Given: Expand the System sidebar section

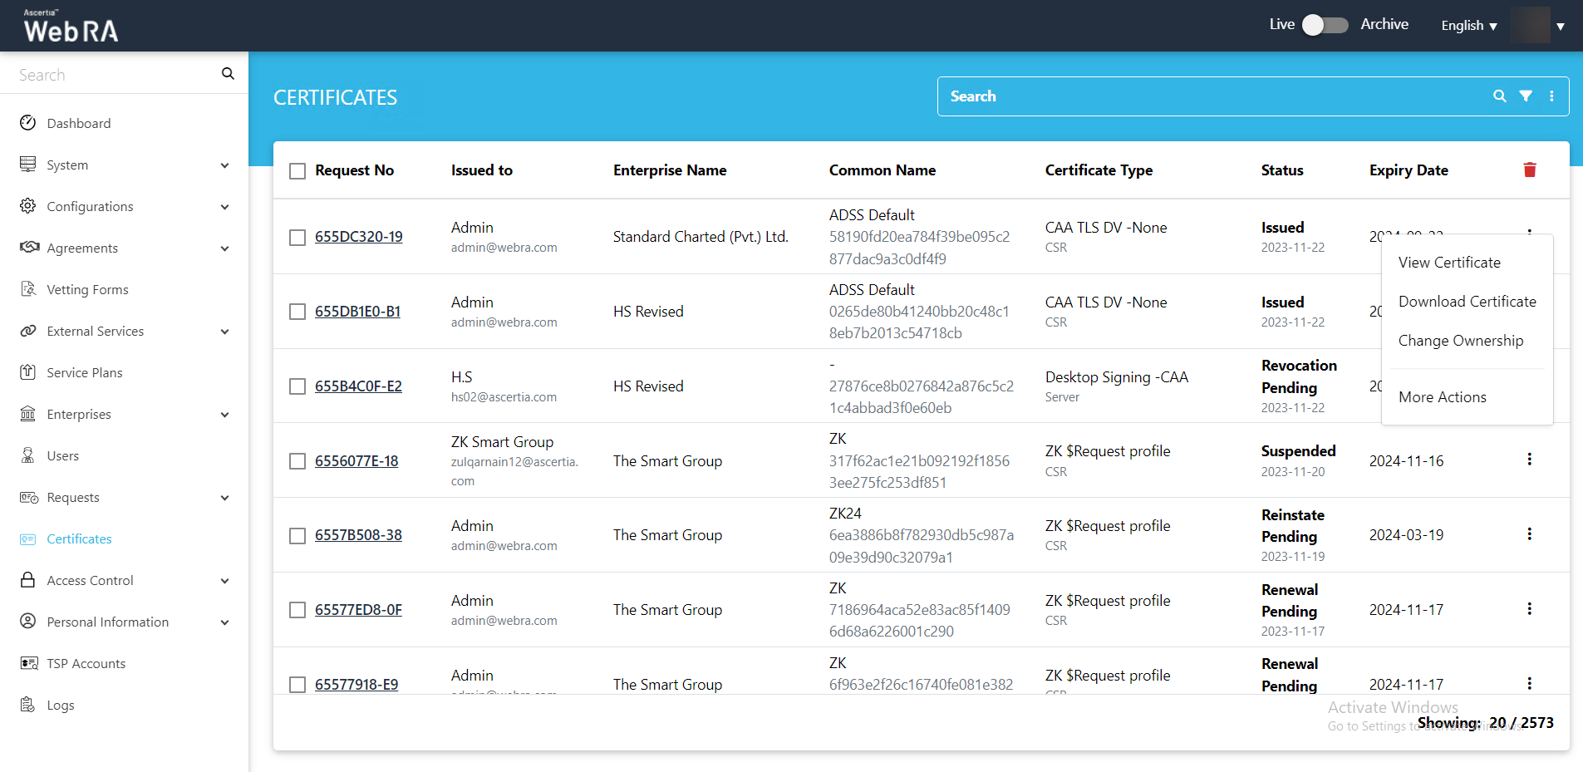Looking at the screenshot, I should click(x=125, y=165).
